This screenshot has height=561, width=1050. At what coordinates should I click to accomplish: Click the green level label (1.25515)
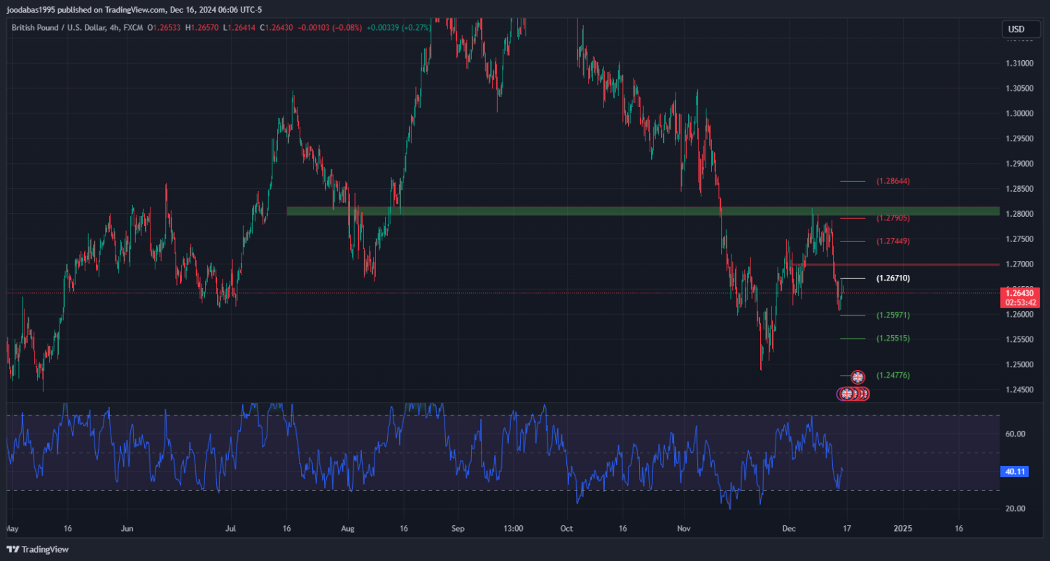tap(892, 339)
